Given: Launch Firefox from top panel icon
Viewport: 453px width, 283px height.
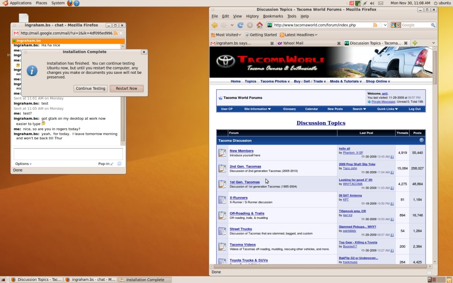Looking at the screenshot, I should [x=70, y=3].
